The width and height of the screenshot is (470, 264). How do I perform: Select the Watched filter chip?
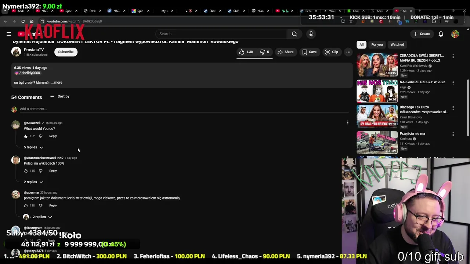(x=397, y=44)
